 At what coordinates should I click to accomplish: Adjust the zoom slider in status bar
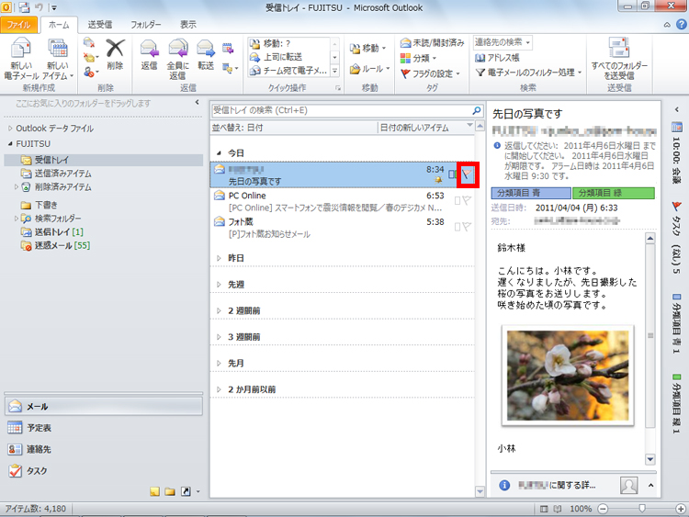tap(642, 508)
